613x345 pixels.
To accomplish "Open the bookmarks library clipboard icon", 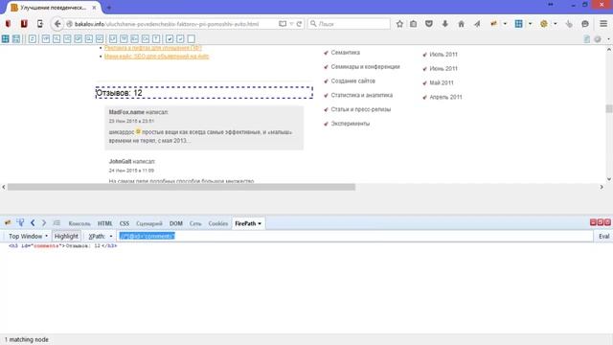I will pyautogui.click(x=413, y=24).
